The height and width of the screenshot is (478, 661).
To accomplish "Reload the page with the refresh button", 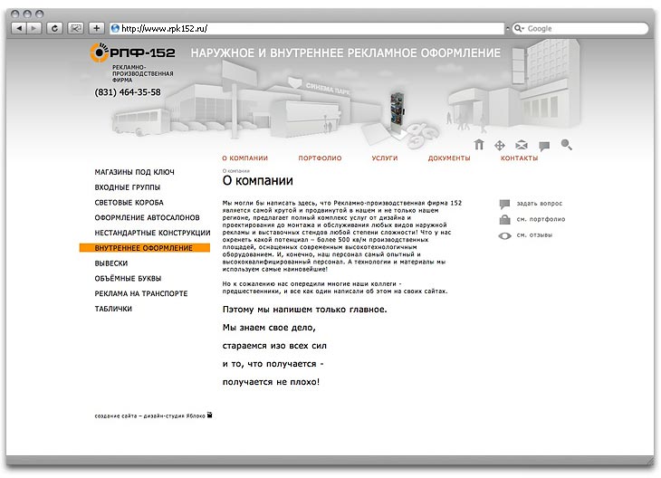I will [54, 28].
